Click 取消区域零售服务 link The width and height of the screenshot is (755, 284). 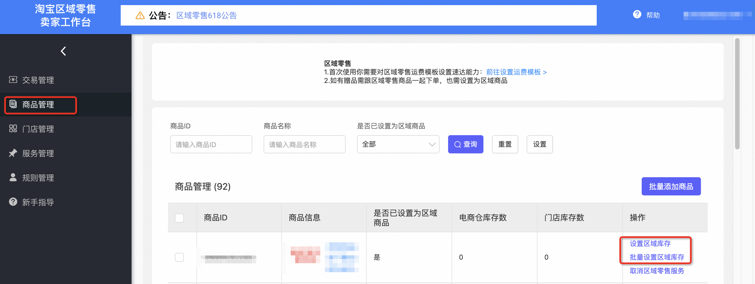pyautogui.click(x=657, y=271)
